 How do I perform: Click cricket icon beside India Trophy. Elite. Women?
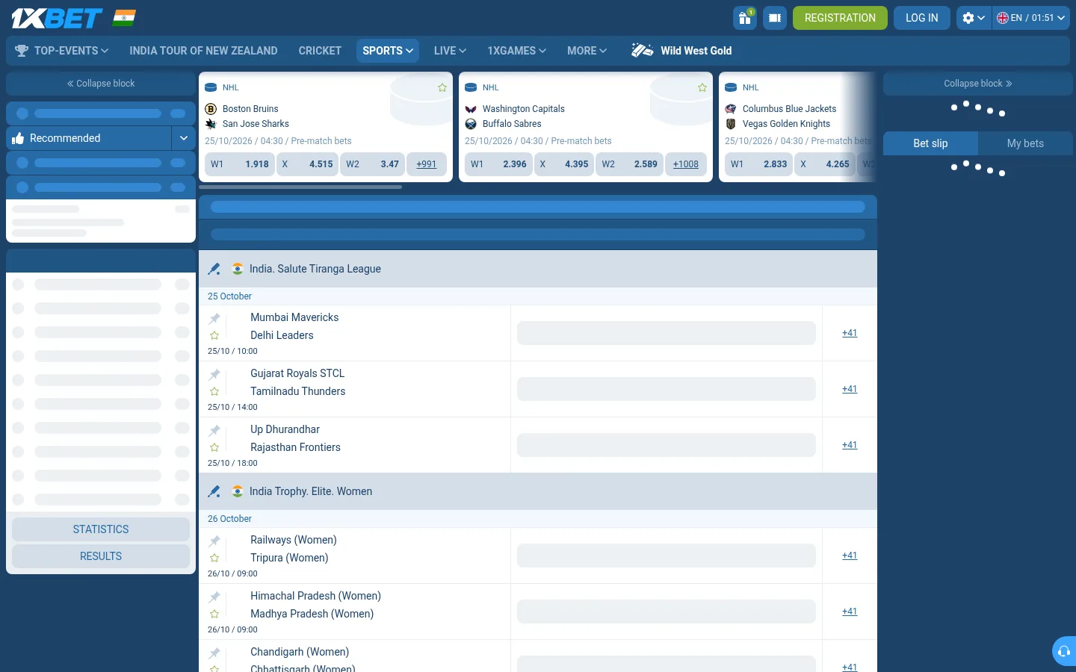tap(214, 491)
